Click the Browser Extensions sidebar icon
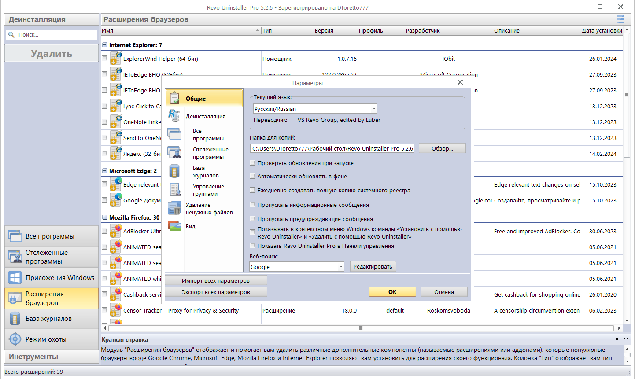The width and height of the screenshot is (635, 379). (x=15, y=298)
